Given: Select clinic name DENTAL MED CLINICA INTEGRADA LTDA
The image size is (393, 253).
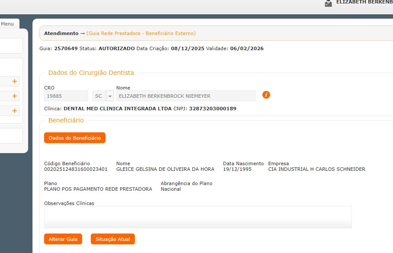Looking at the screenshot, I should [x=118, y=109].
